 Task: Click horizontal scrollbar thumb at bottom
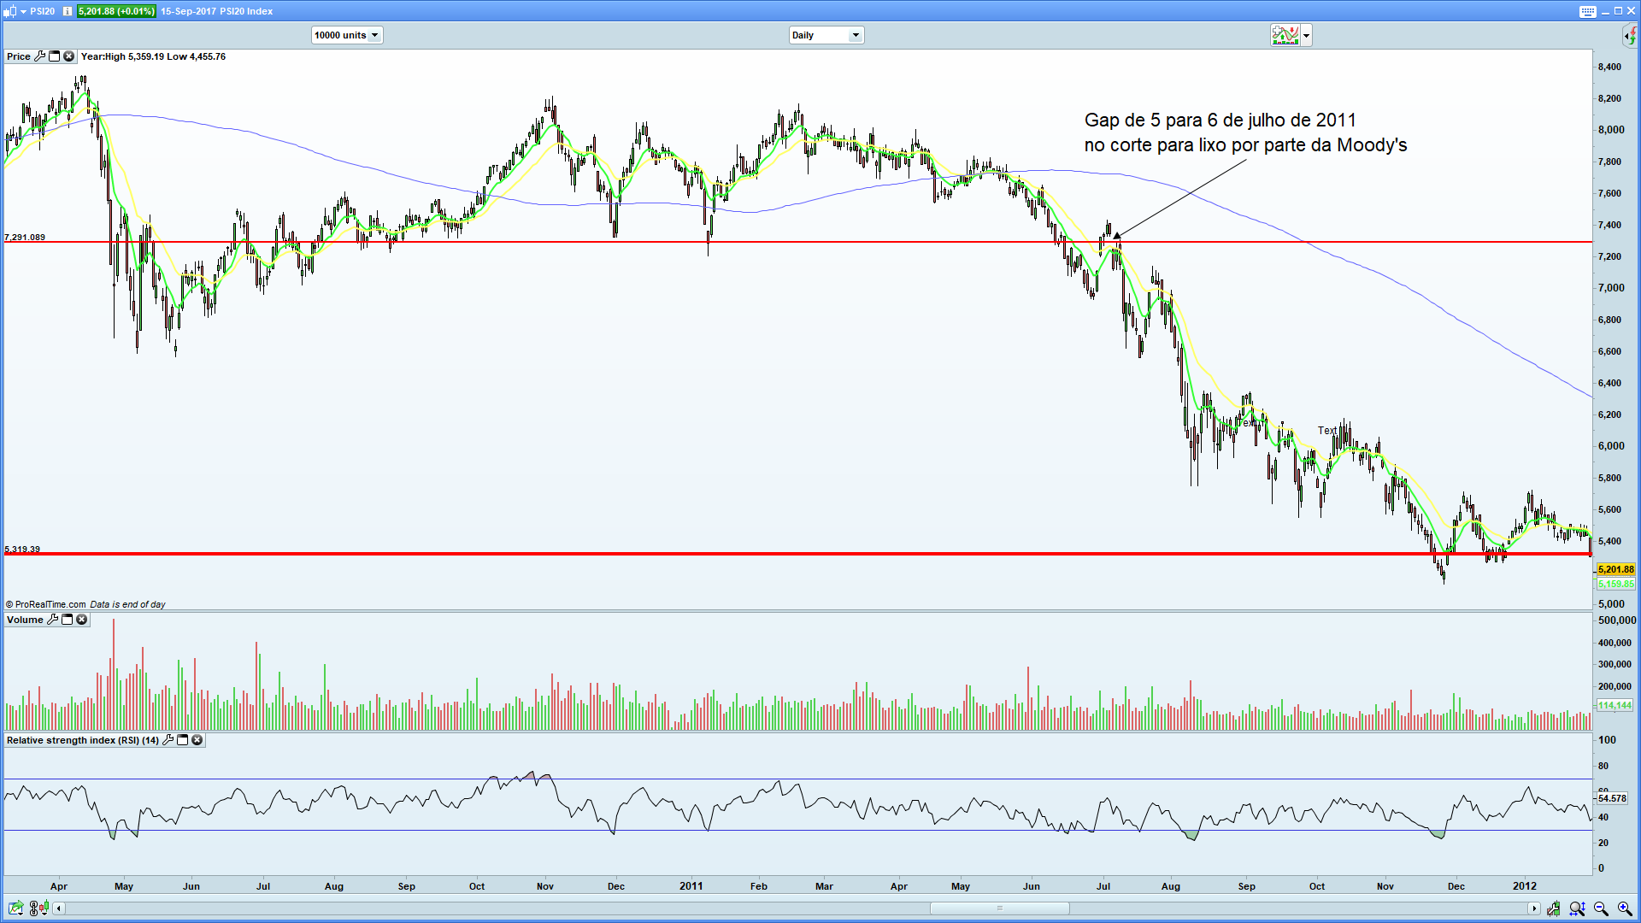tap(999, 908)
